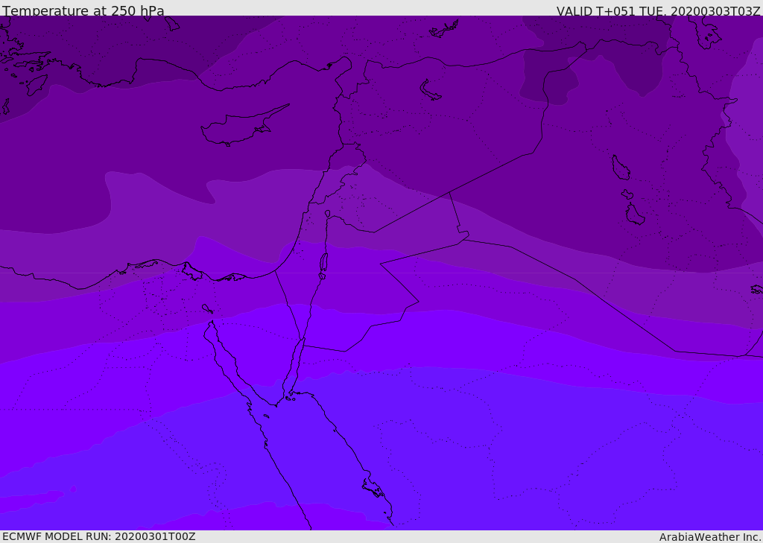
Task: Select the VALID T+051 timestamp label
Action: pos(659,10)
